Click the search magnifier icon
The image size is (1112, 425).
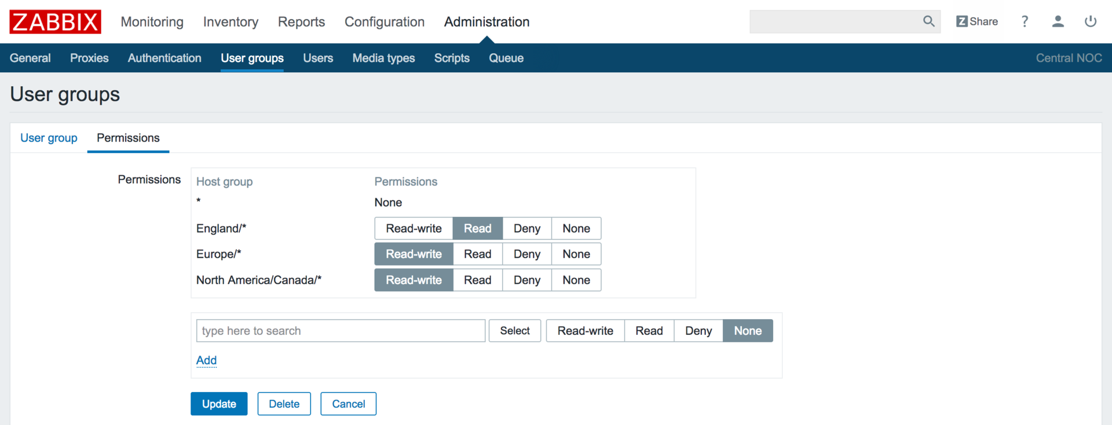tap(928, 21)
